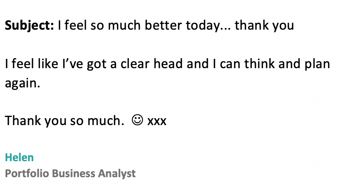
Task: Click the Portfolio Business Analyst title
Action: 70,174
